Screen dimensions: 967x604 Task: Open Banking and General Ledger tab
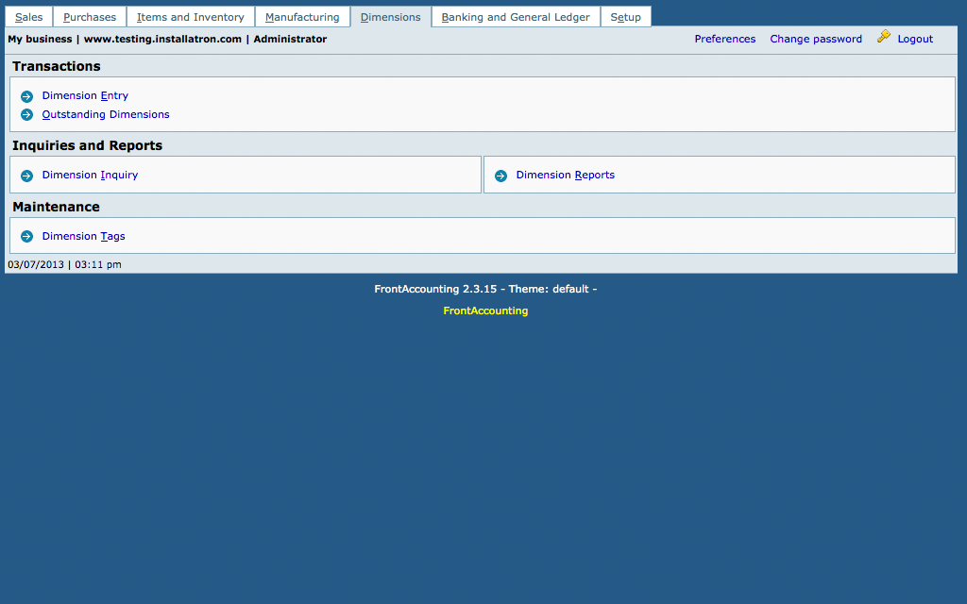516,17
